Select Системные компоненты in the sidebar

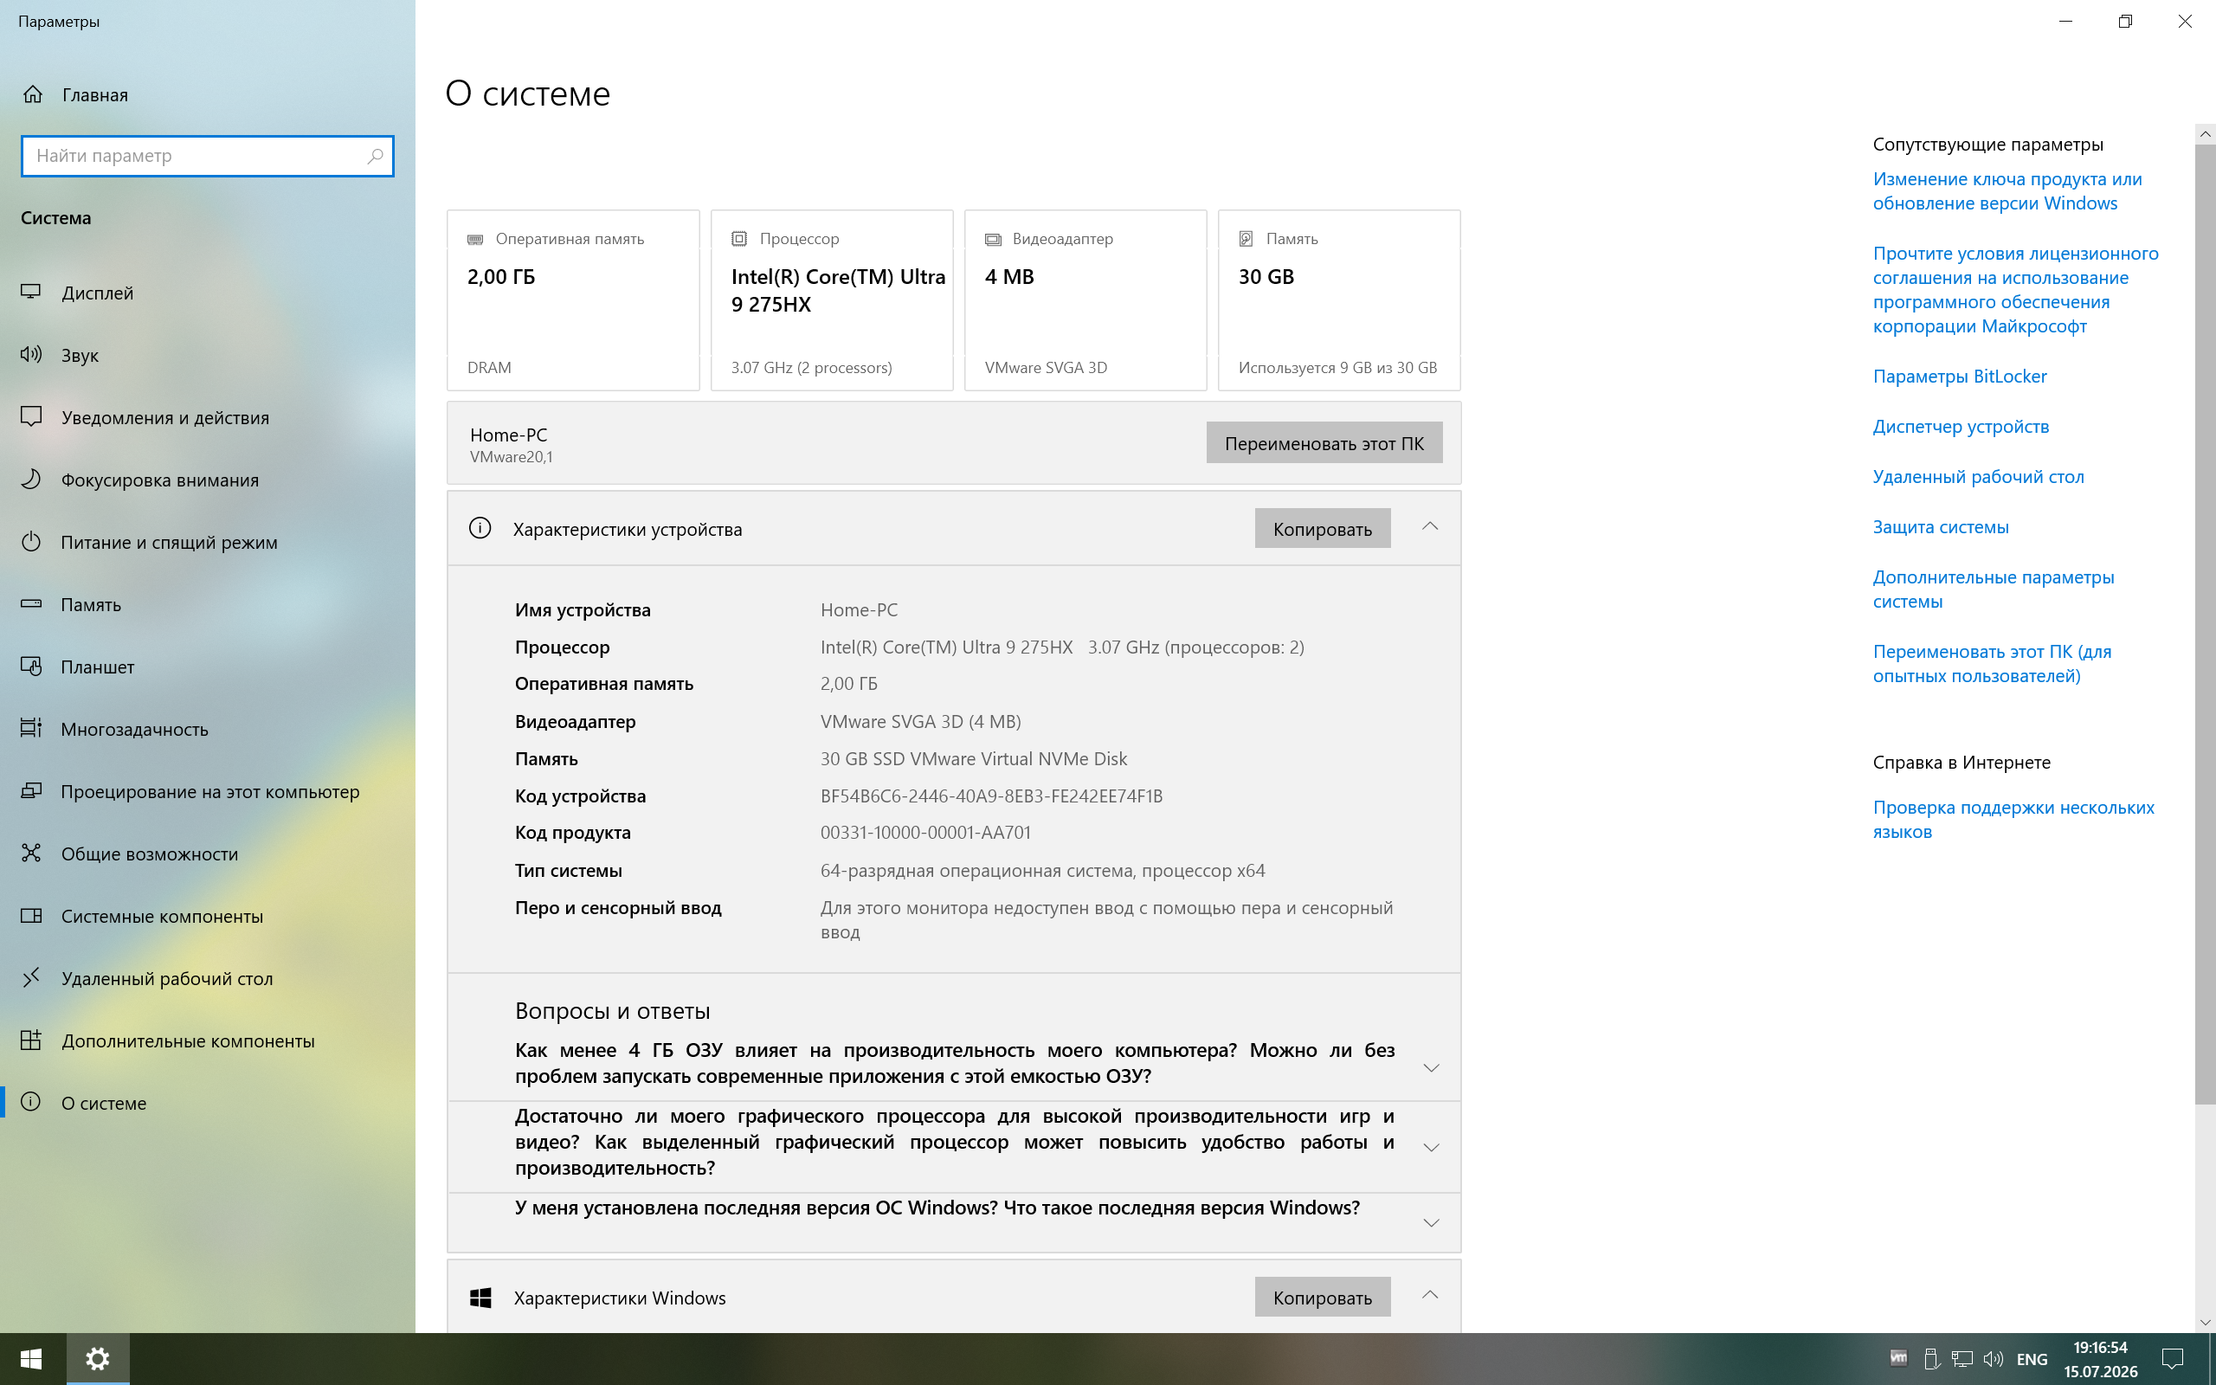coord(207,916)
